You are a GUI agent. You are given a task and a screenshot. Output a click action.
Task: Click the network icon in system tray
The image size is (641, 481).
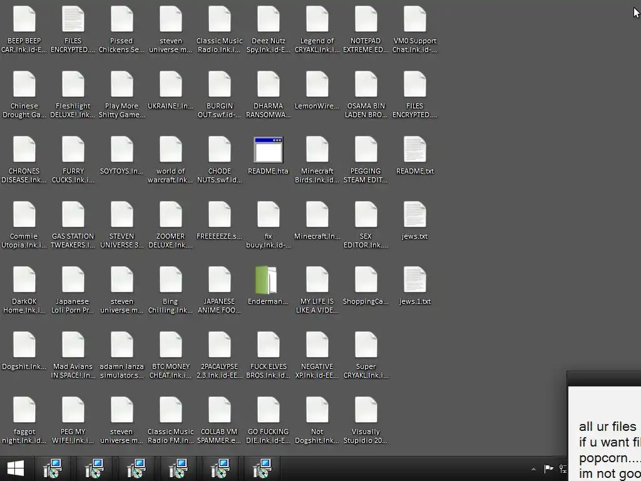(x=563, y=468)
